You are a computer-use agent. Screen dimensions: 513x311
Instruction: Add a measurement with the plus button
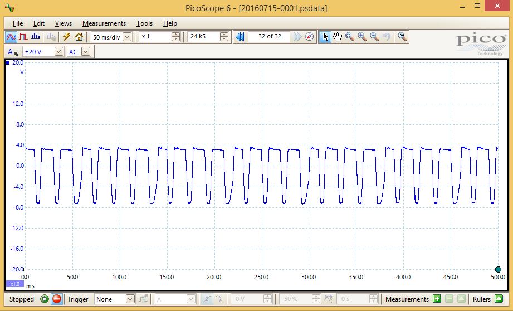pos(437,299)
